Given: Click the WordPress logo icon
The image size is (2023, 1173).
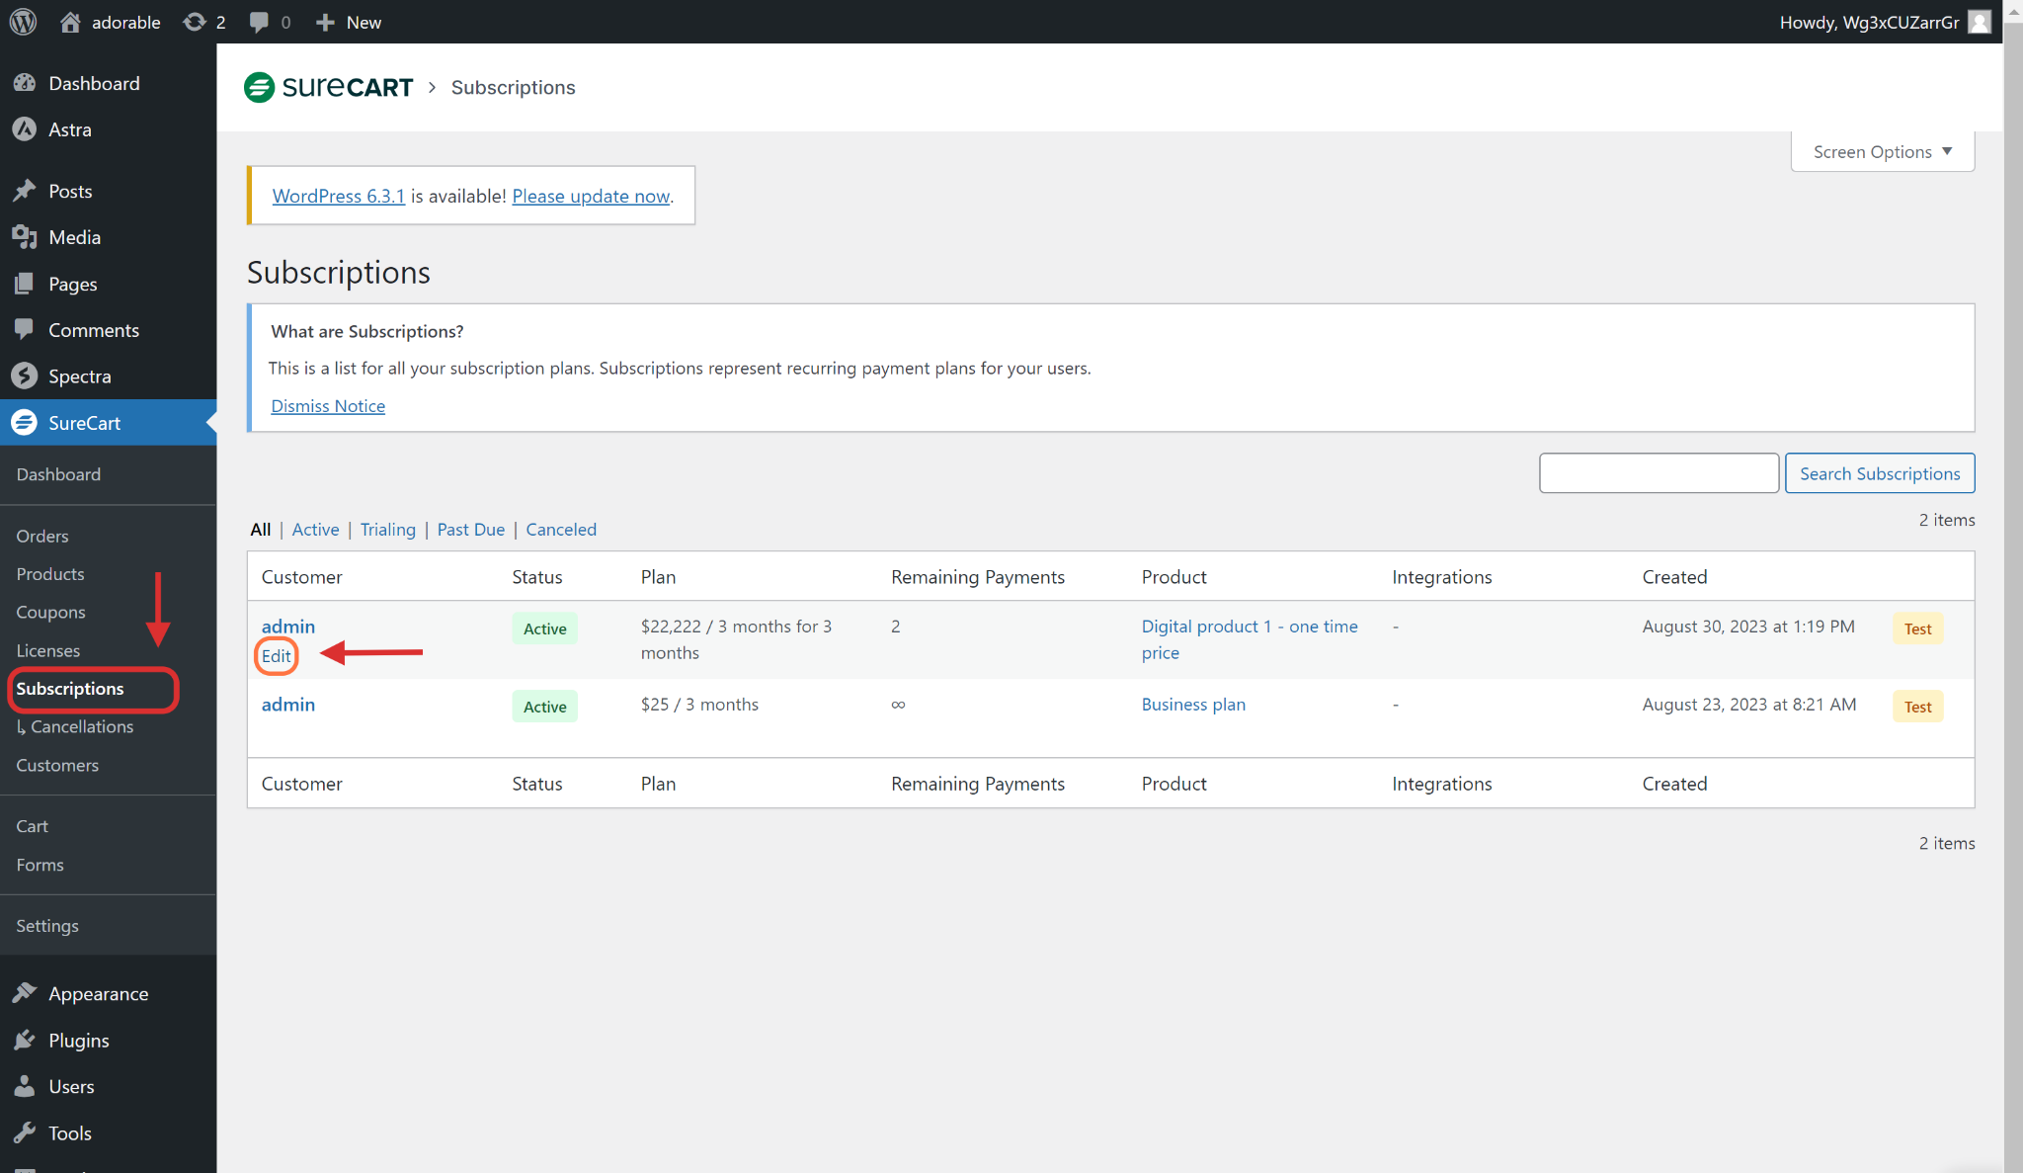Looking at the screenshot, I should tap(23, 22).
